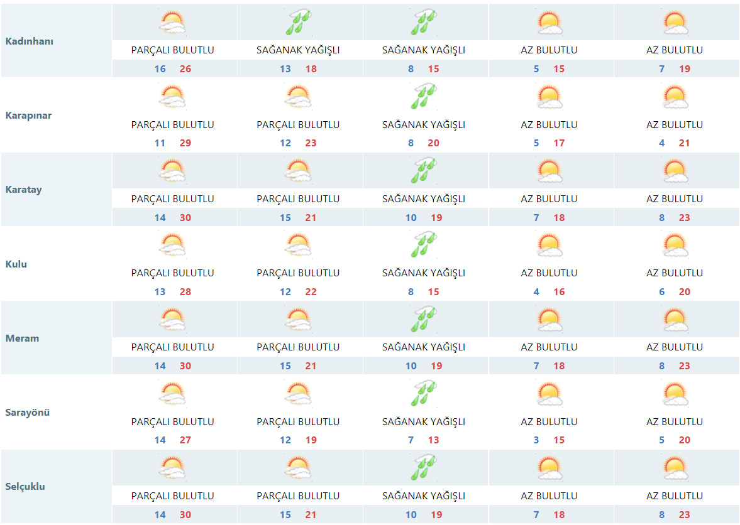Click Kadınhanı's partly cloudy icon above 16/26
The image size is (740, 525).
pos(172,23)
